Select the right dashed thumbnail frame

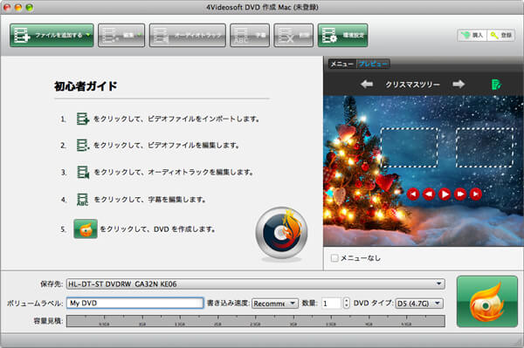click(x=485, y=147)
